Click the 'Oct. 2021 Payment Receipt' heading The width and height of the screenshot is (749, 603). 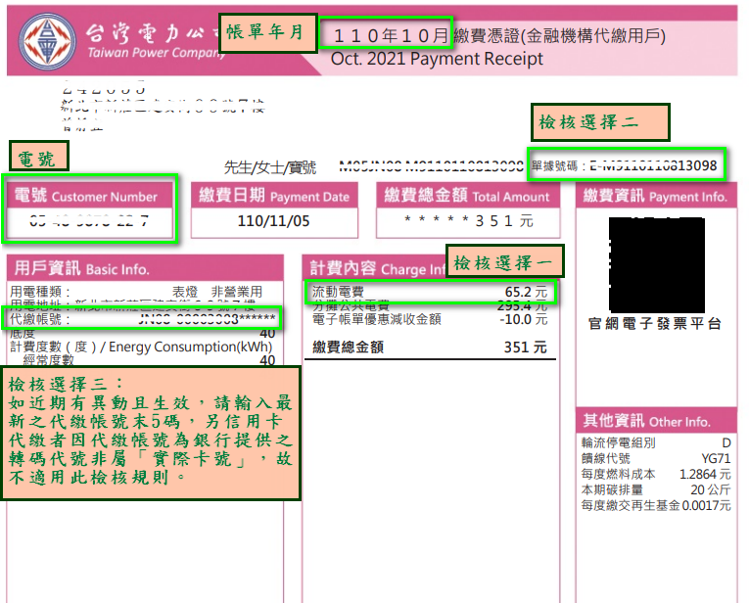click(437, 59)
